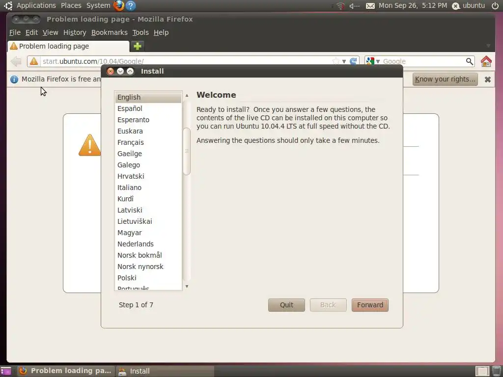Select Kurdî in the language list
The width and height of the screenshot is (503, 377).
pos(148,199)
